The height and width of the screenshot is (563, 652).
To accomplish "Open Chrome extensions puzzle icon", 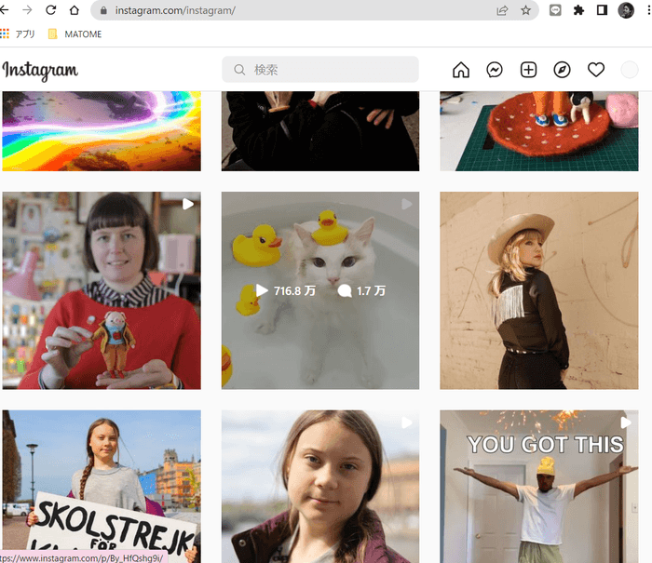I will [x=578, y=11].
